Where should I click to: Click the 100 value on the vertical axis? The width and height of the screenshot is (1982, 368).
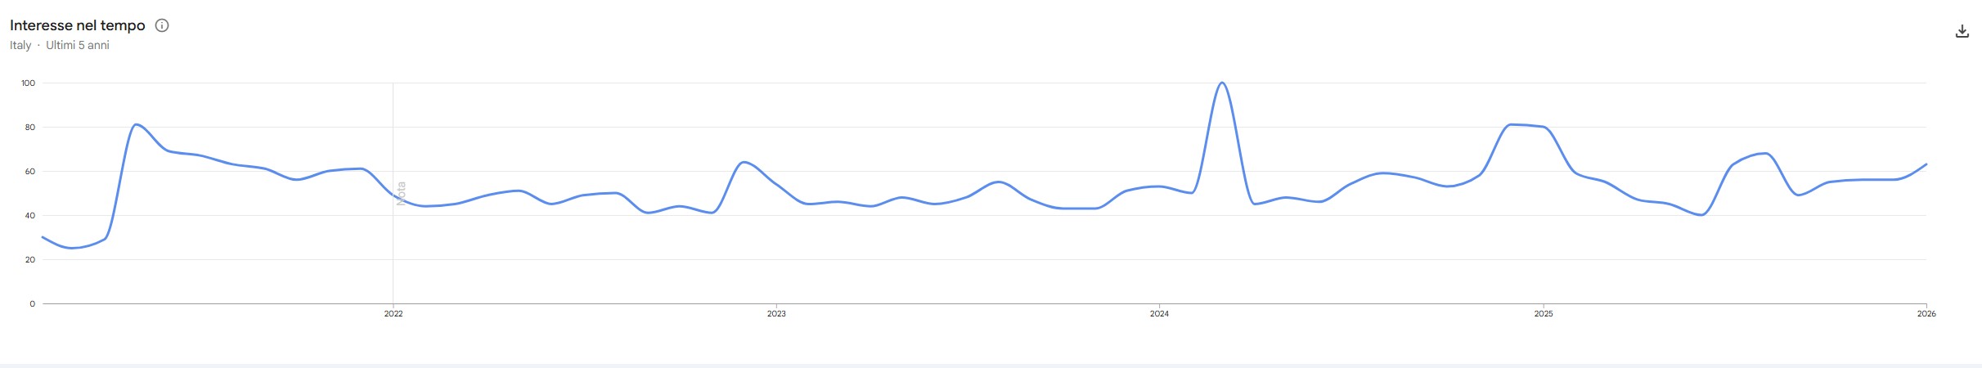point(29,83)
